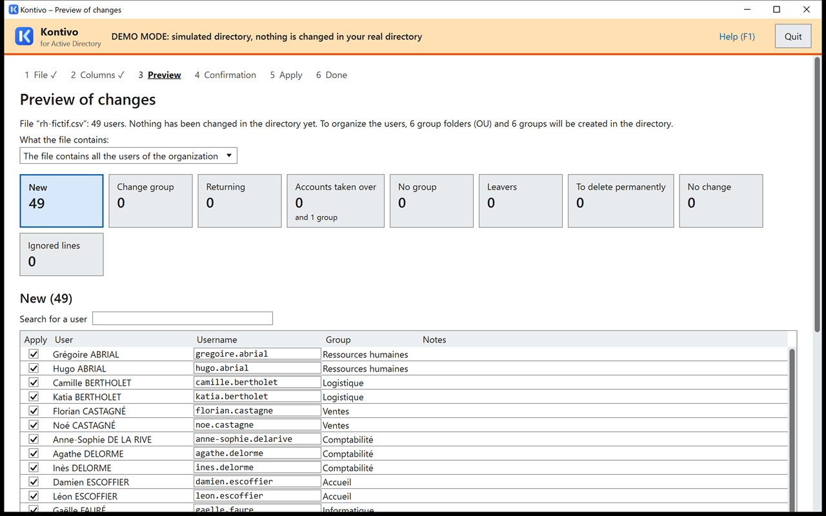The width and height of the screenshot is (826, 516).
Task: Select the Change group tile
Action: (150, 201)
